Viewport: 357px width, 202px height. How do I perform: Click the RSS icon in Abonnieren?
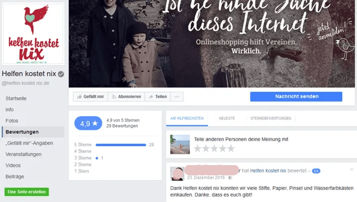coord(114,97)
